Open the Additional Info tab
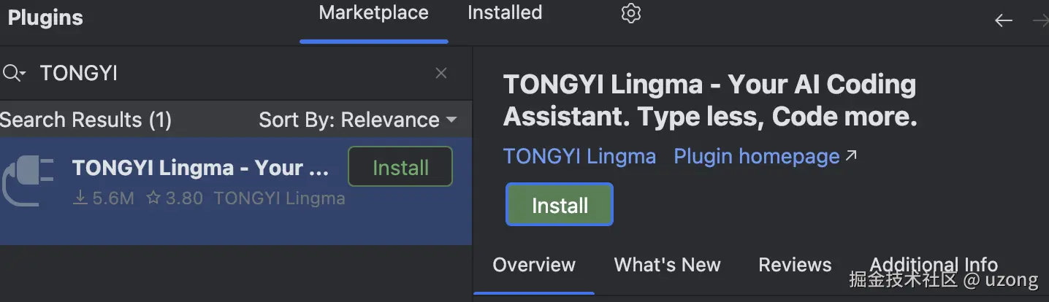The image size is (1049, 302). [933, 264]
